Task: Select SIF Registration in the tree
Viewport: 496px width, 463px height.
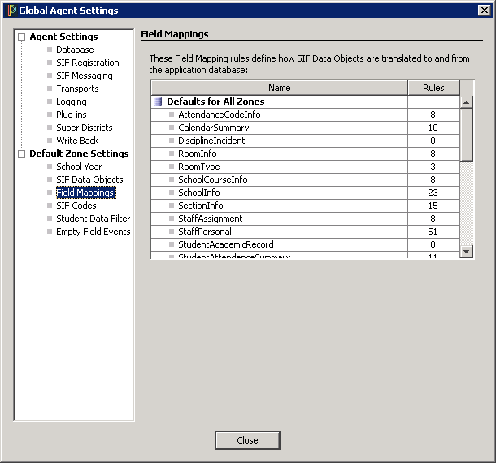Action: coord(87,63)
